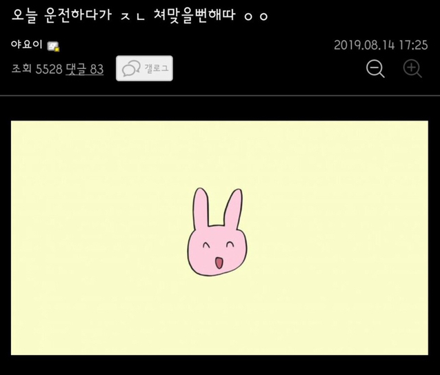Screen dimensions: 440x375
Task: Click the post date 2019.08.14 17:25
Action: coord(381,45)
